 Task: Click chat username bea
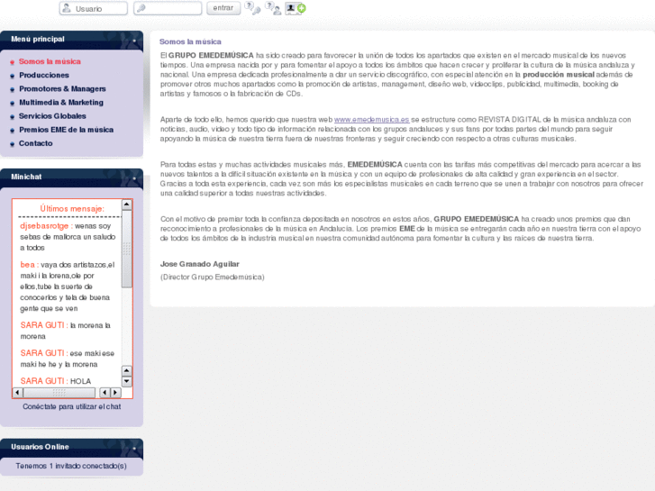(28, 265)
